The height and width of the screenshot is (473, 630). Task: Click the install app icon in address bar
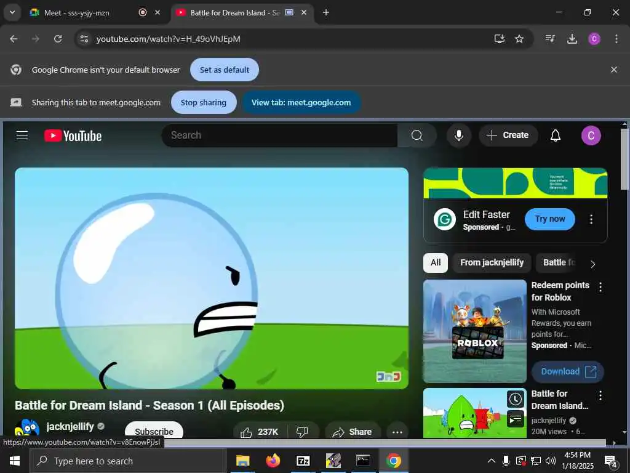(499, 39)
